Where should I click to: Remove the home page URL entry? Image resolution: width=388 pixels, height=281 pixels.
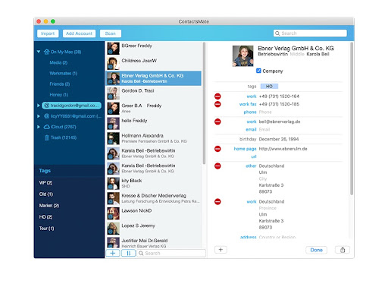point(217,149)
